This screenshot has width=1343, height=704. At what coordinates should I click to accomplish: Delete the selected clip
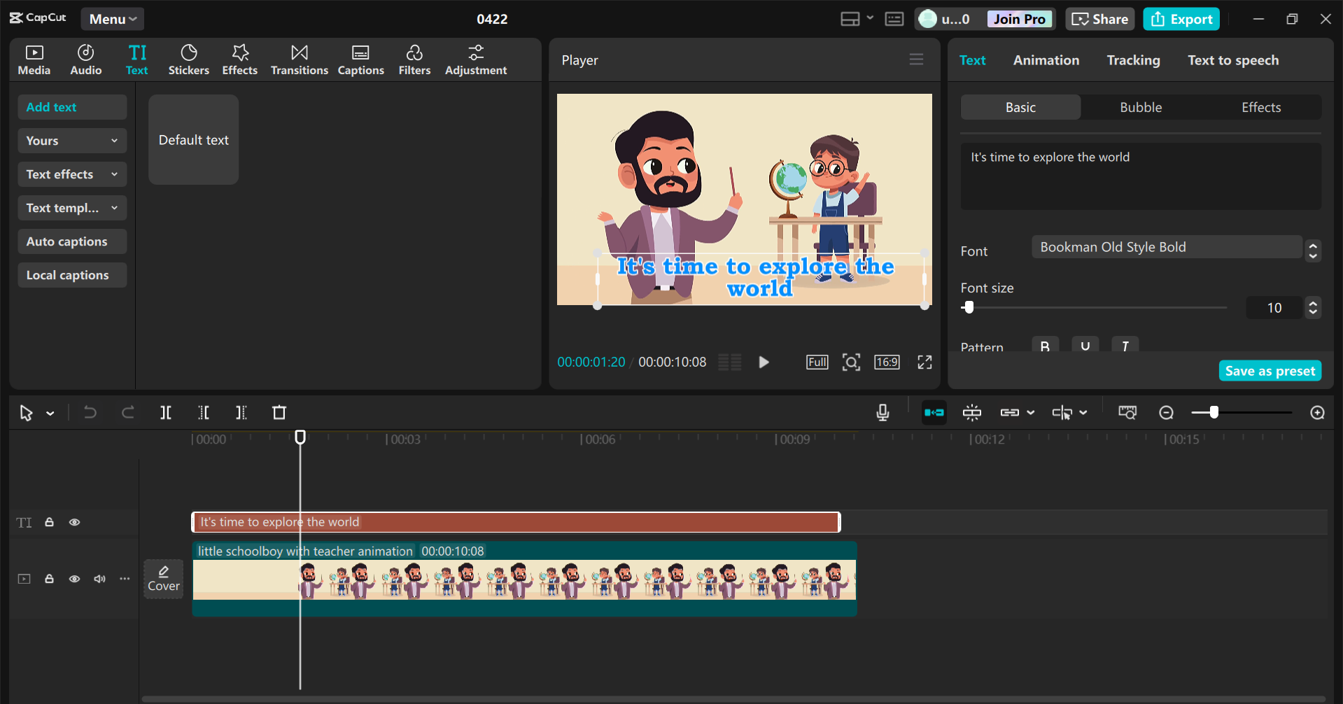tap(279, 412)
